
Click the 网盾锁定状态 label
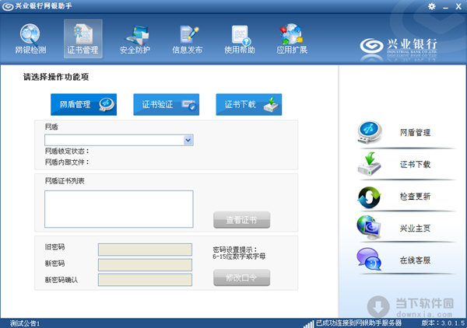point(67,151)
